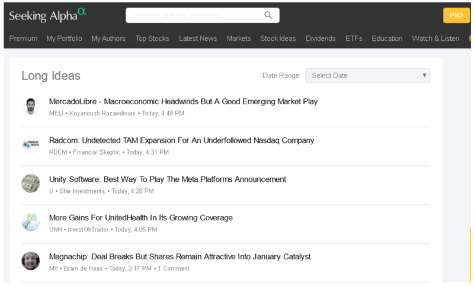View Financial Skeptic author name link
The image size is (474, 286).
pyautogui.click(x=97, y=152)
